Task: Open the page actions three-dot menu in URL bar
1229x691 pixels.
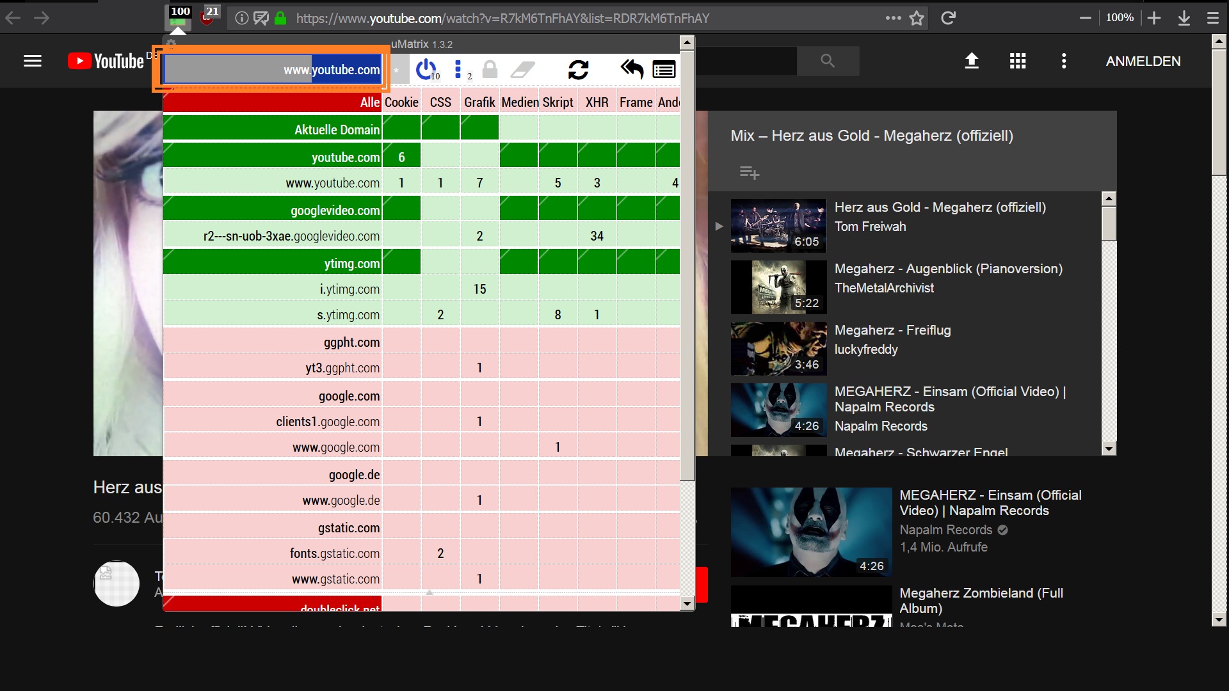Action: (893, 18)
